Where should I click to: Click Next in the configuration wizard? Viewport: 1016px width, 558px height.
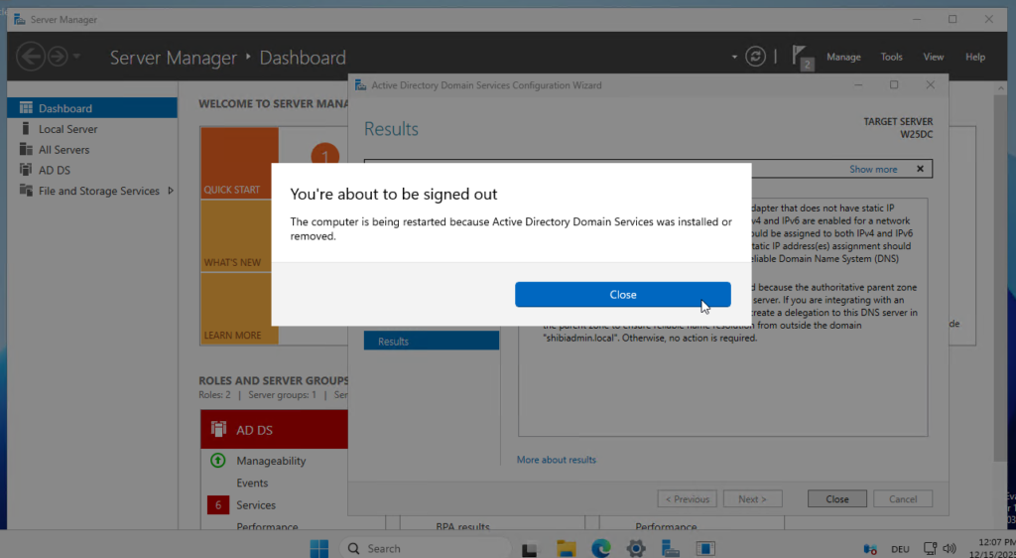click(x=752, y=499)
